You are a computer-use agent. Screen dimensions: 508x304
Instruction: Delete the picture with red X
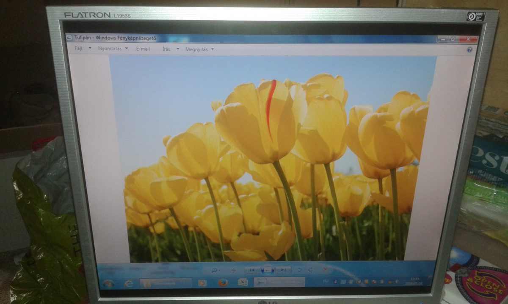[325, 269]
